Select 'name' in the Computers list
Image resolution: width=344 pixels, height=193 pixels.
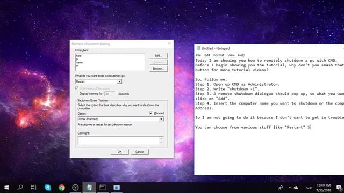coord(79,62)
